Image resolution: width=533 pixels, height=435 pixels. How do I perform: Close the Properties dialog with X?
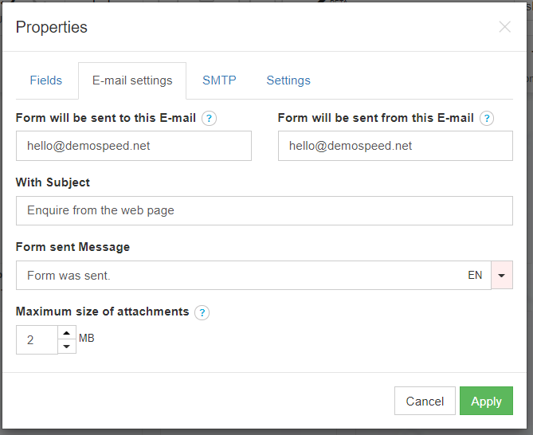[504, 26]
